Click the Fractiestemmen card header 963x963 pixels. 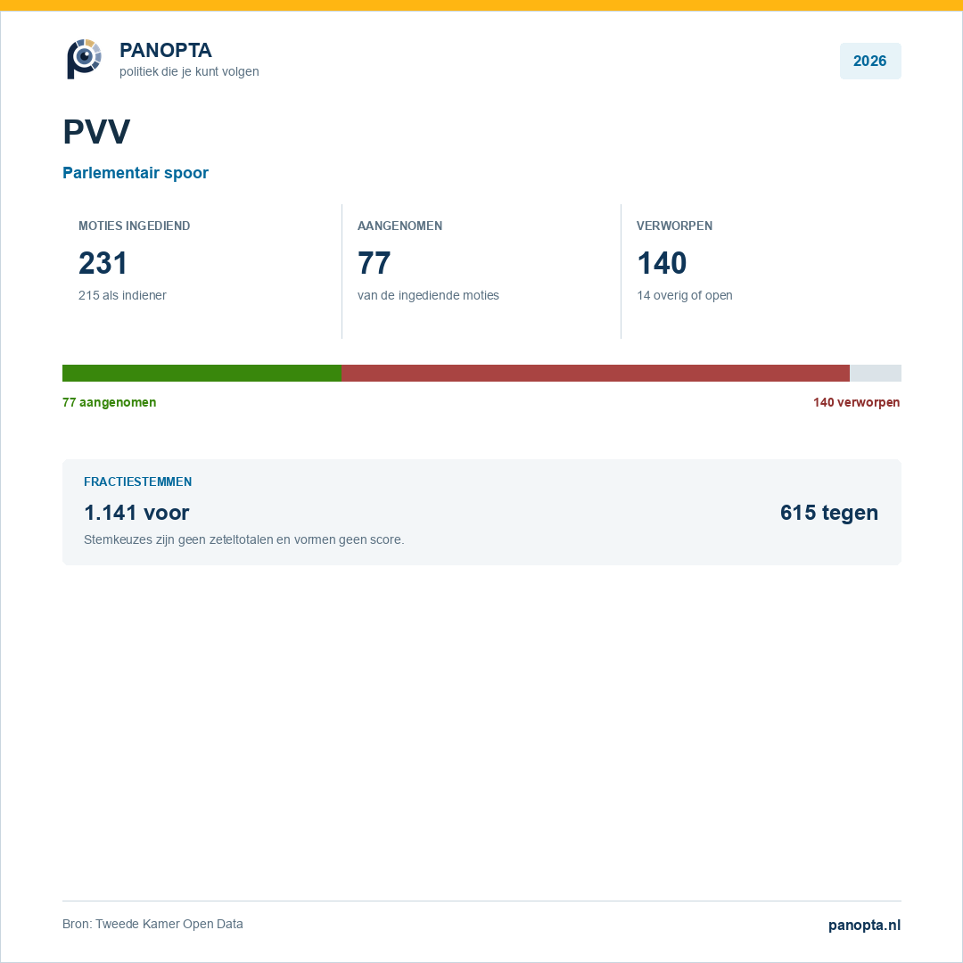point(137,481)
